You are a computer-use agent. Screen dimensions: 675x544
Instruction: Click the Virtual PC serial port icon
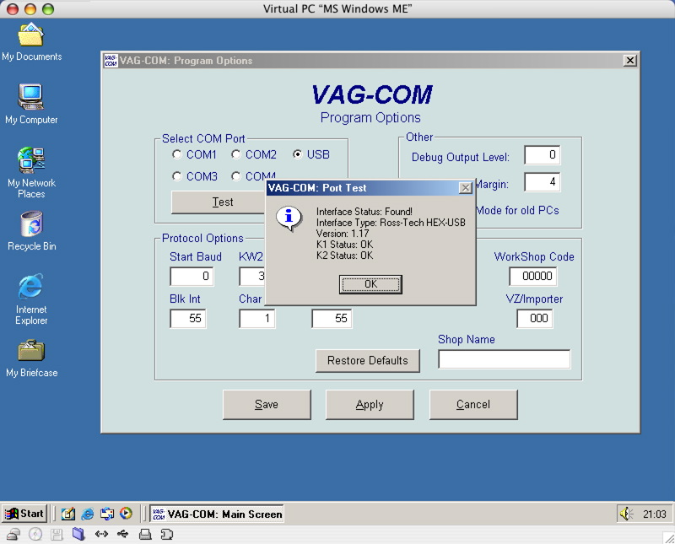pyautogui.click(x=166, y=535)
